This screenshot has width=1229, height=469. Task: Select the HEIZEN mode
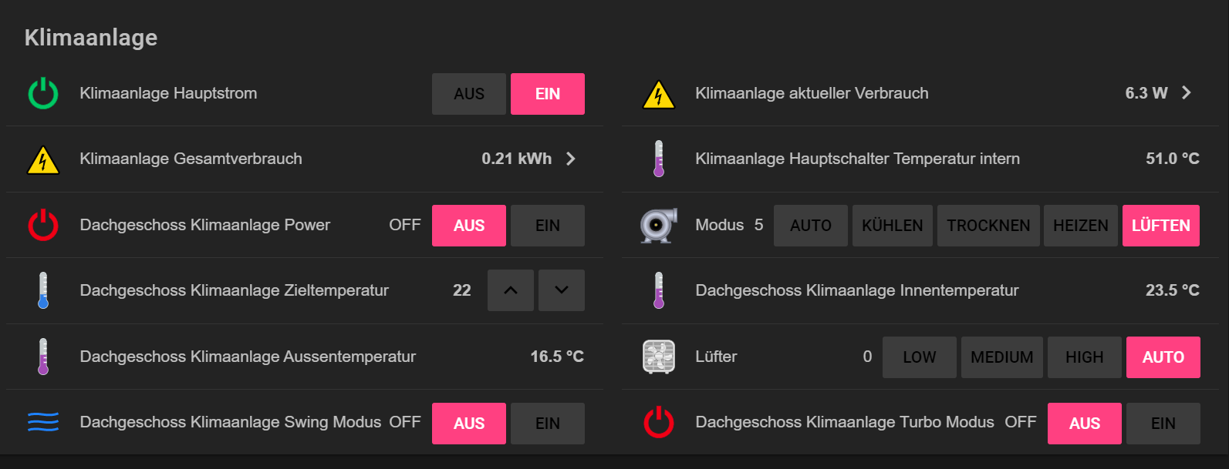[x=1080, y=226]
